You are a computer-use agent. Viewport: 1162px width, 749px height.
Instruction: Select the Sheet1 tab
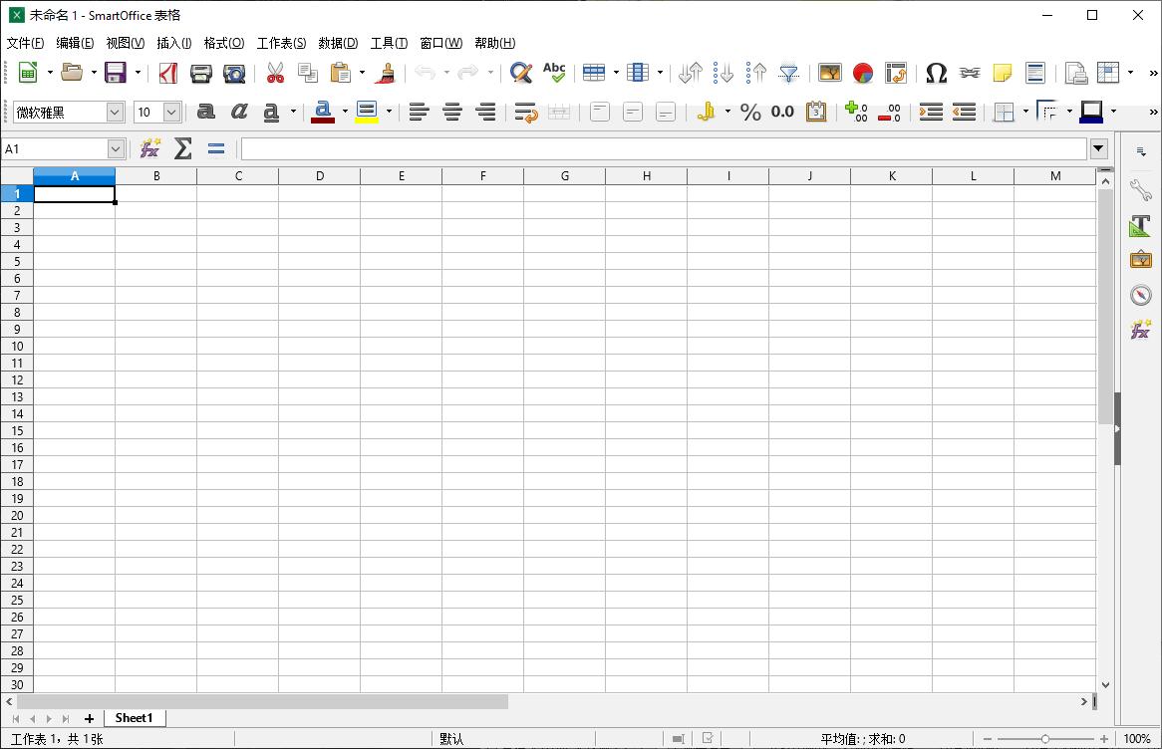tap(135, 718)
